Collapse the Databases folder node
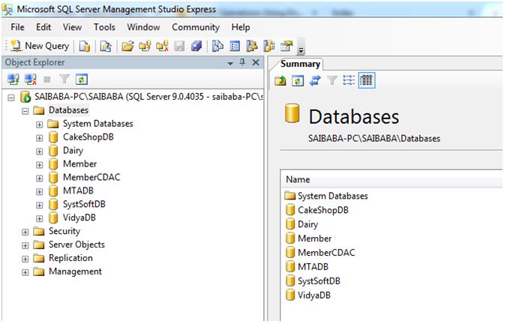The width and height of the screenshot is (507, 324). pos(25,111)
